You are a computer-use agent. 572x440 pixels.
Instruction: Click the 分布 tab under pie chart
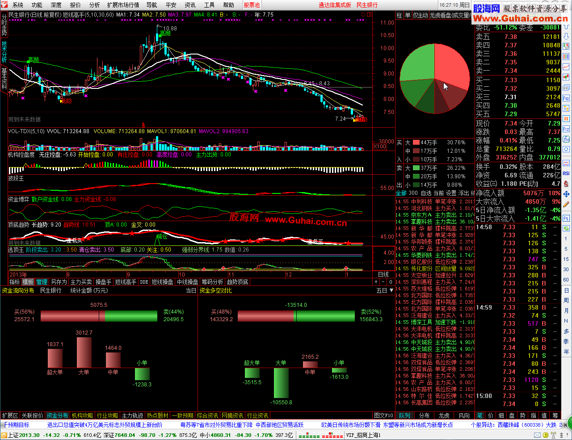pos(425,415)
